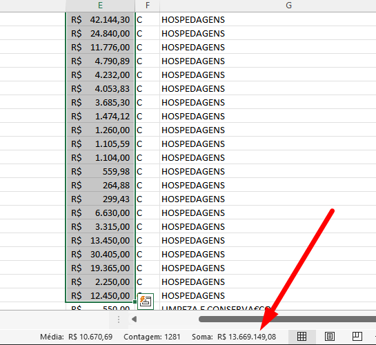Select the cell with 4.790,89
The image size is (376, 345).
pos(101,61)
